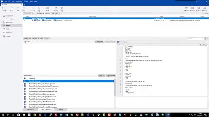Open Skype from the taskbar
This screenshot has width=209, height=117.
click(120, 115)
